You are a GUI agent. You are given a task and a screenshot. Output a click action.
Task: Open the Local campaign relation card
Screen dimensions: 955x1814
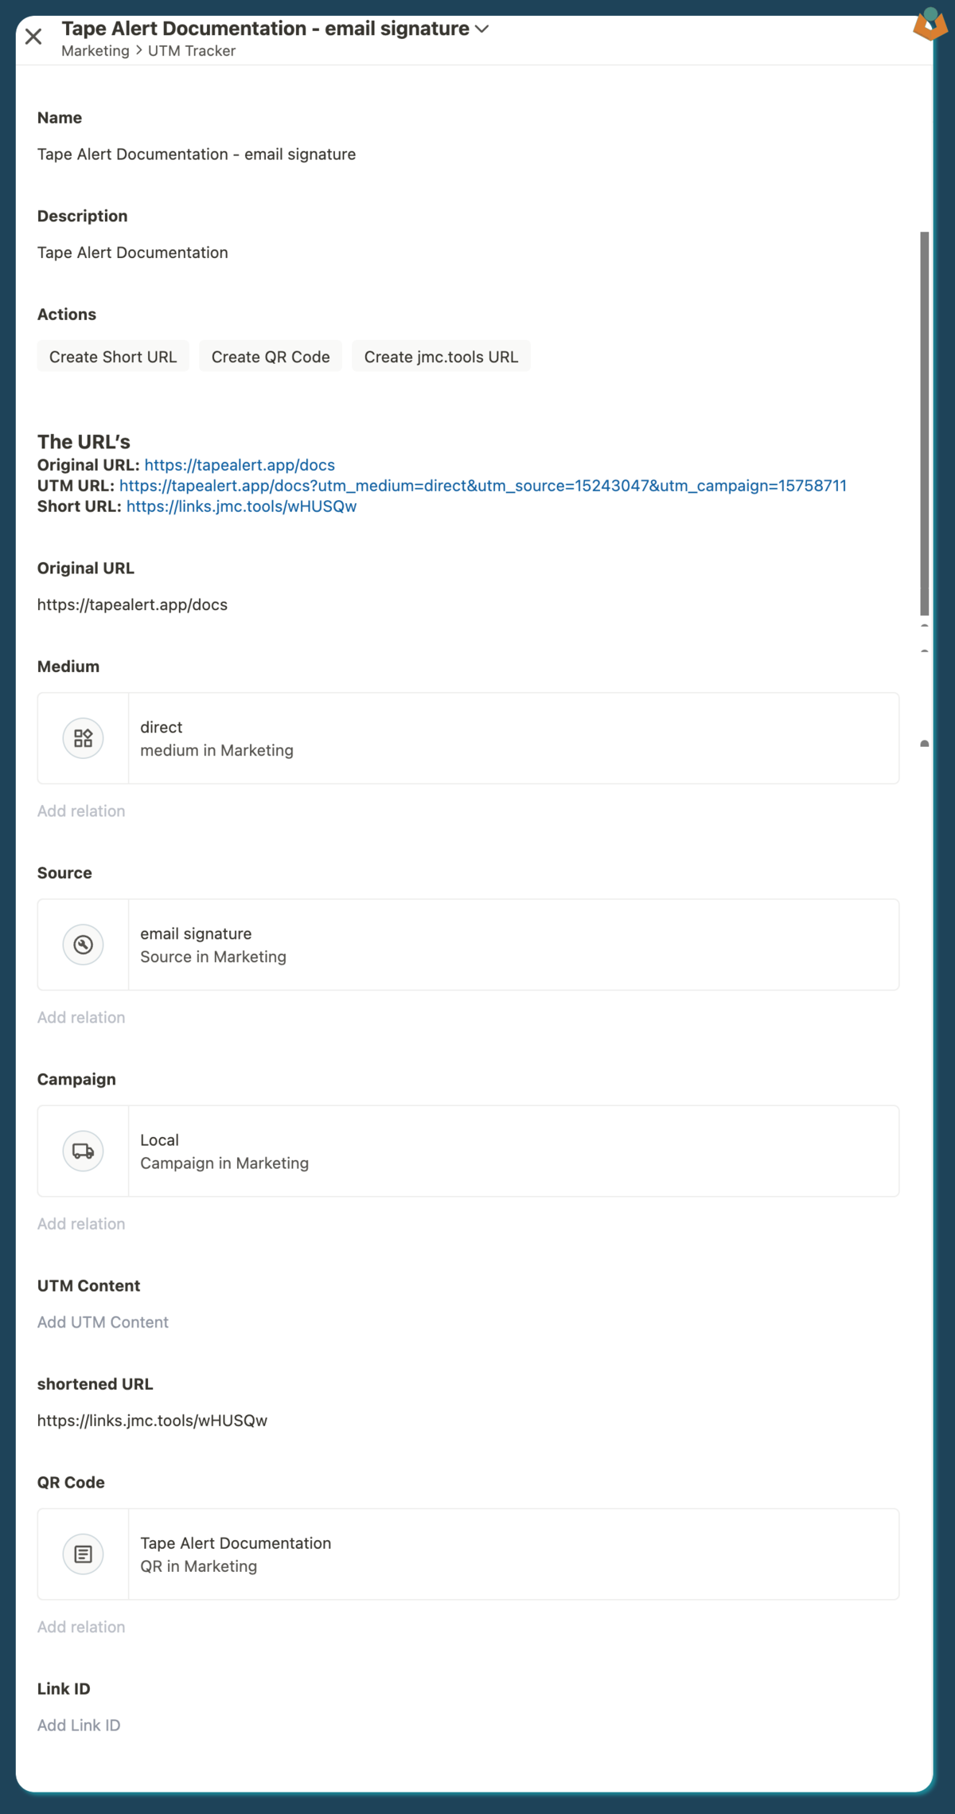(468, 1151)
